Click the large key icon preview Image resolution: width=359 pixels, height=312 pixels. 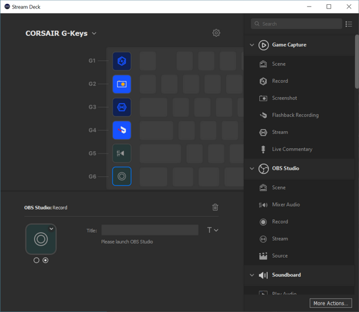point(41,239)
